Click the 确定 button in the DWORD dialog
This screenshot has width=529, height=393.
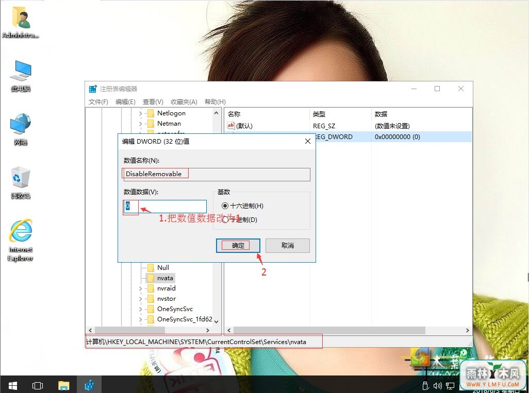point(238,245)
